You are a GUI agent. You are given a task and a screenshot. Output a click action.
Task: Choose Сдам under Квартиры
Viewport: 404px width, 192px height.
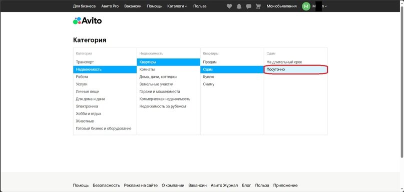(232, 69)
